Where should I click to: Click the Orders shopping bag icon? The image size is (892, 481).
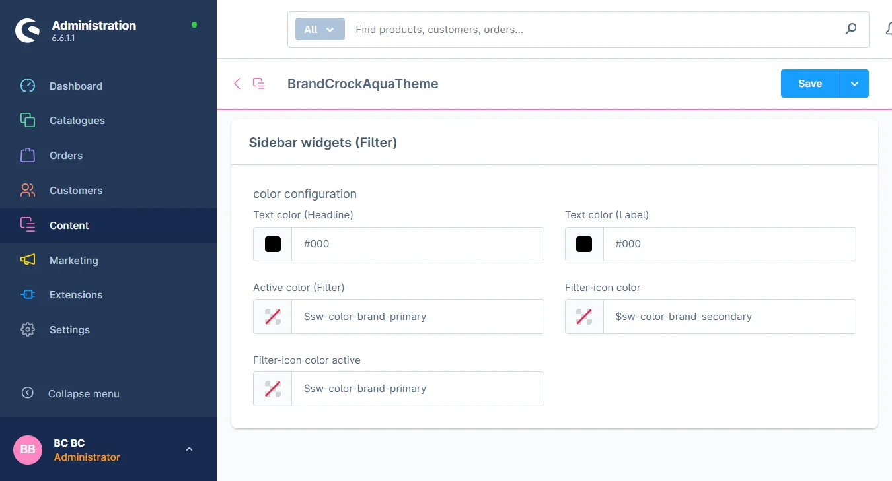coord(28,156)
